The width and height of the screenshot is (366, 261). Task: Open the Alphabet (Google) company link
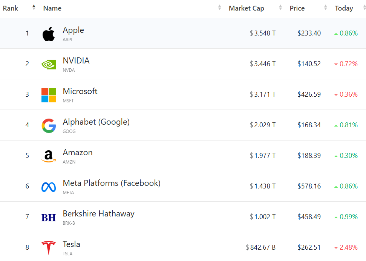96,122
